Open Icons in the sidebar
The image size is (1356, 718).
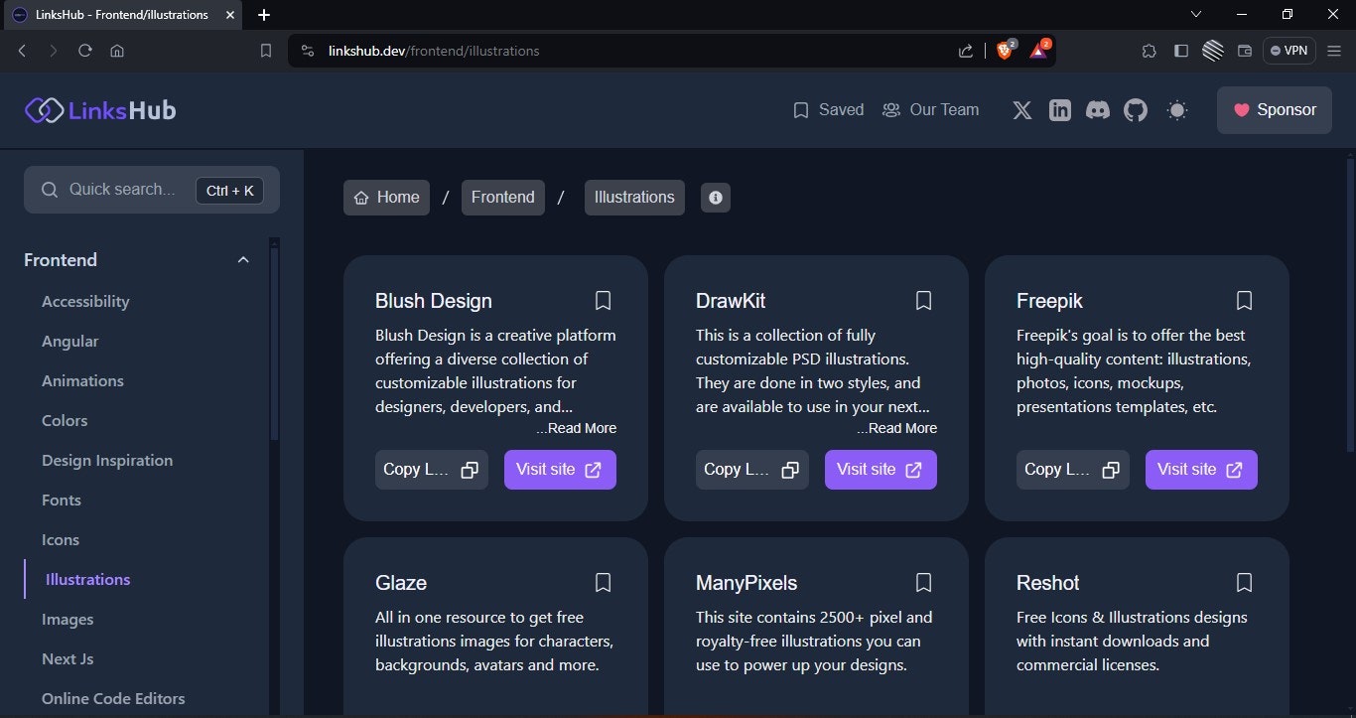tap(61, 540)
